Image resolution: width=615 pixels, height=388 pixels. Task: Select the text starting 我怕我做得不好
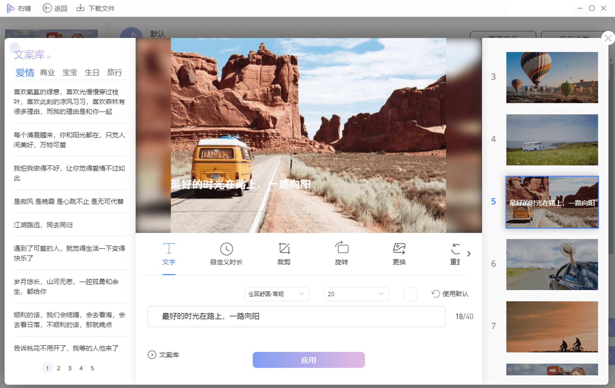(x=69, y=173)
